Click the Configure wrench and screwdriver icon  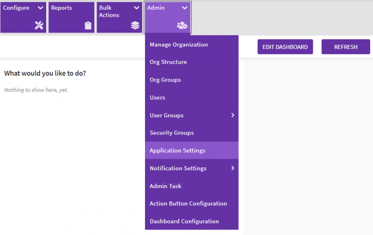point(39,26)
